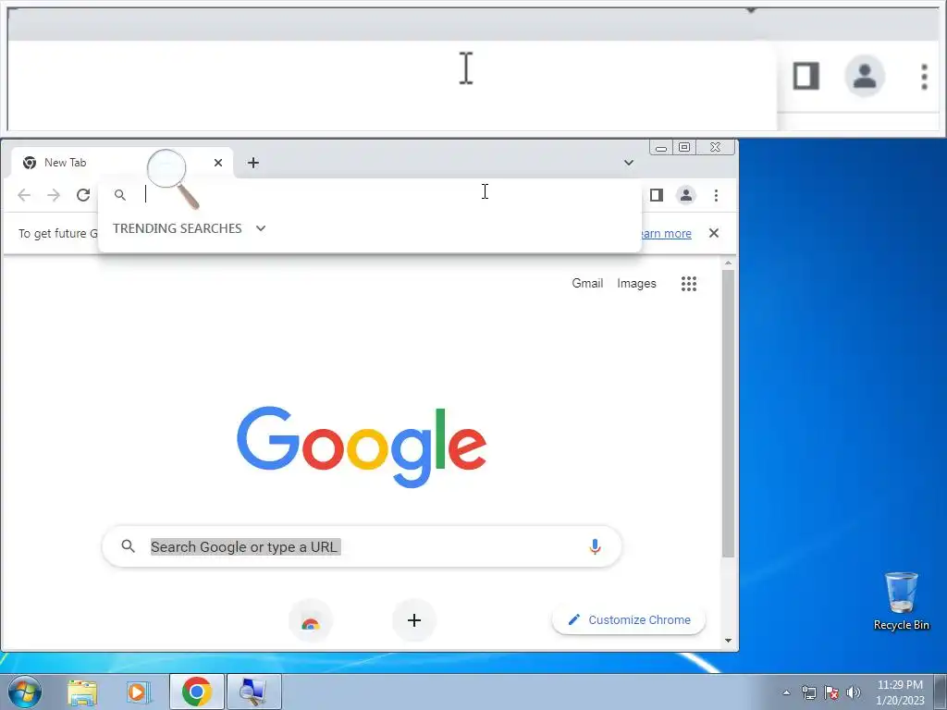Screen dimensions: 947x710
Task: Open the new tab with plus button
Action: click(x=253, y=163)
